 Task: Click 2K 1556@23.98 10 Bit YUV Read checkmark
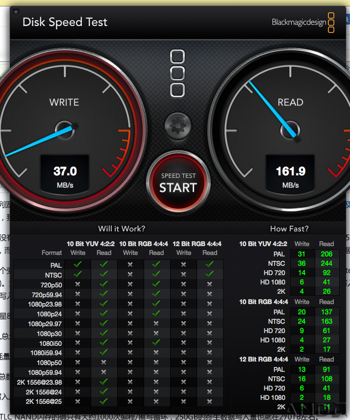[x=104, y=382]
